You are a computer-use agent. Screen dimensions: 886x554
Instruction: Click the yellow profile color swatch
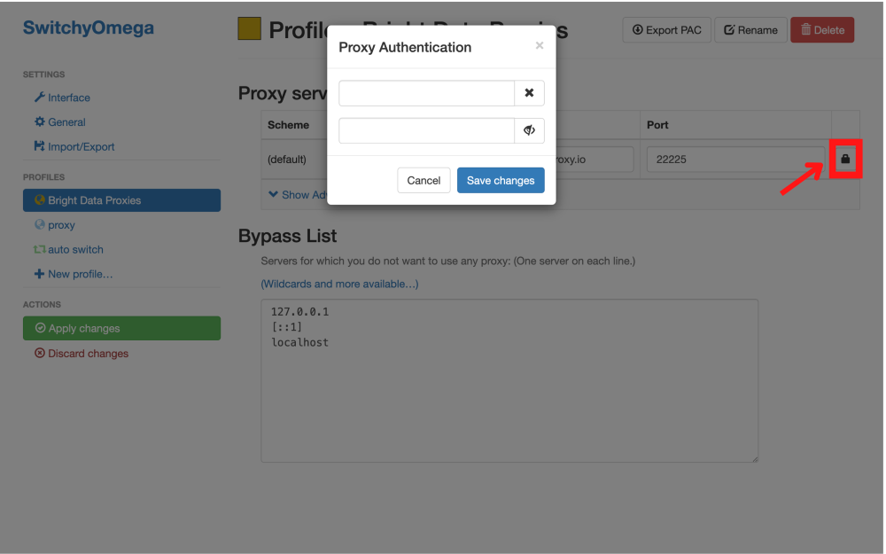(x=249, y=28)
